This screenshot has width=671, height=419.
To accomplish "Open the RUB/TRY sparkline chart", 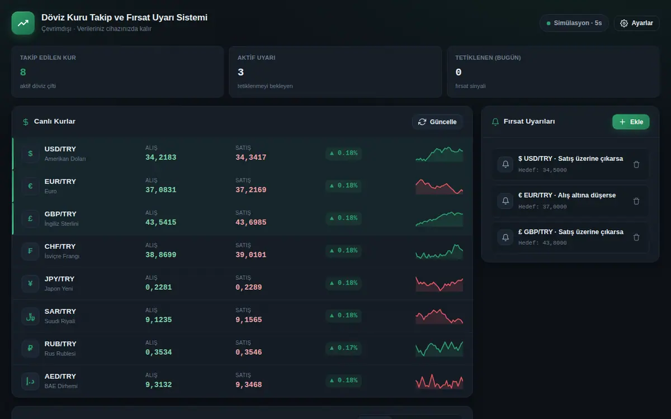I will click(440, 348).
